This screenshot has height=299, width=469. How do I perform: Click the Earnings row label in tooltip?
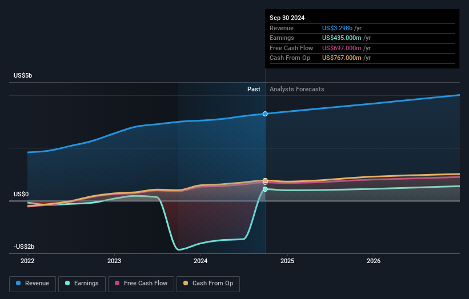pos(282,38)
